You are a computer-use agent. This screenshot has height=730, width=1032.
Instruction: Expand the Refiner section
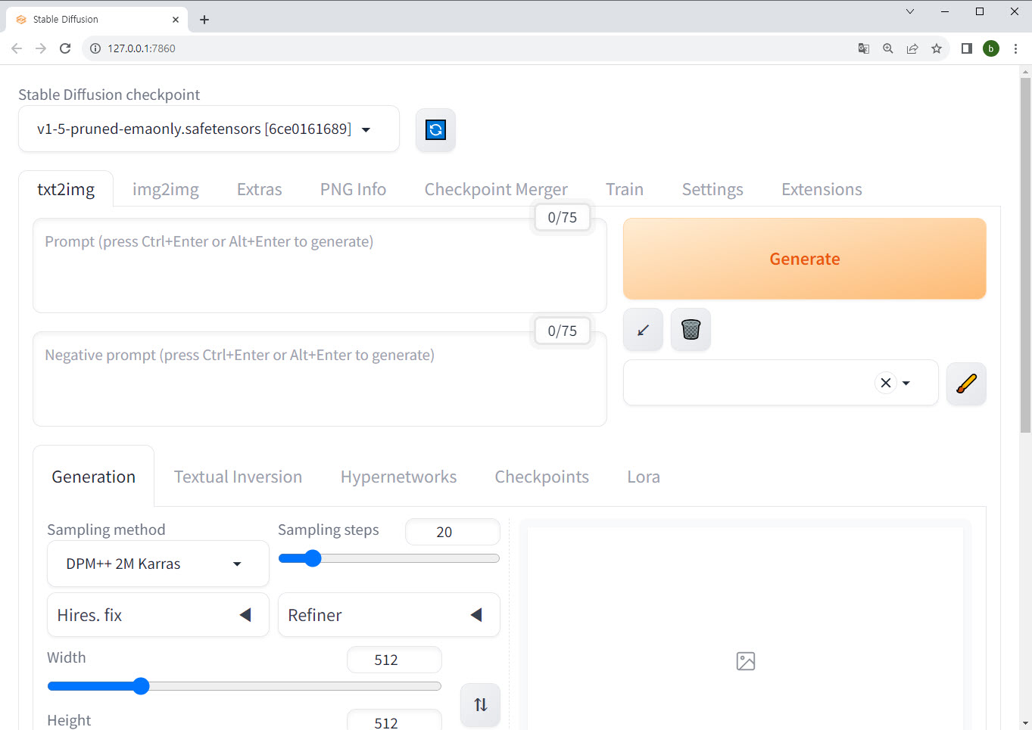pyautogui.click(x=389, y=615)
